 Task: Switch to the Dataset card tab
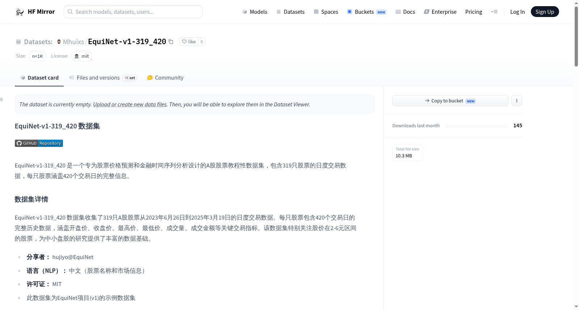[x=39, y=78]
